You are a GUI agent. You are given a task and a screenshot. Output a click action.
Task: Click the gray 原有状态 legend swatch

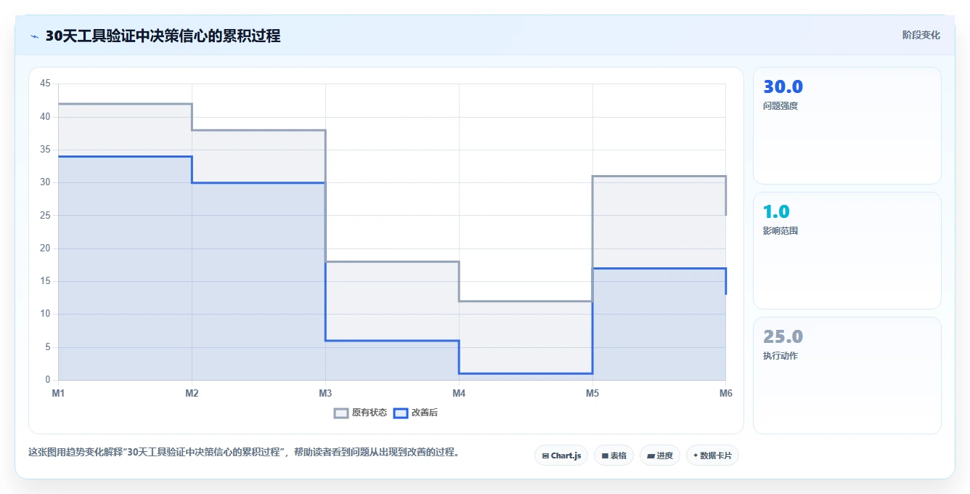pyautogui.click(x=341, y=413)
